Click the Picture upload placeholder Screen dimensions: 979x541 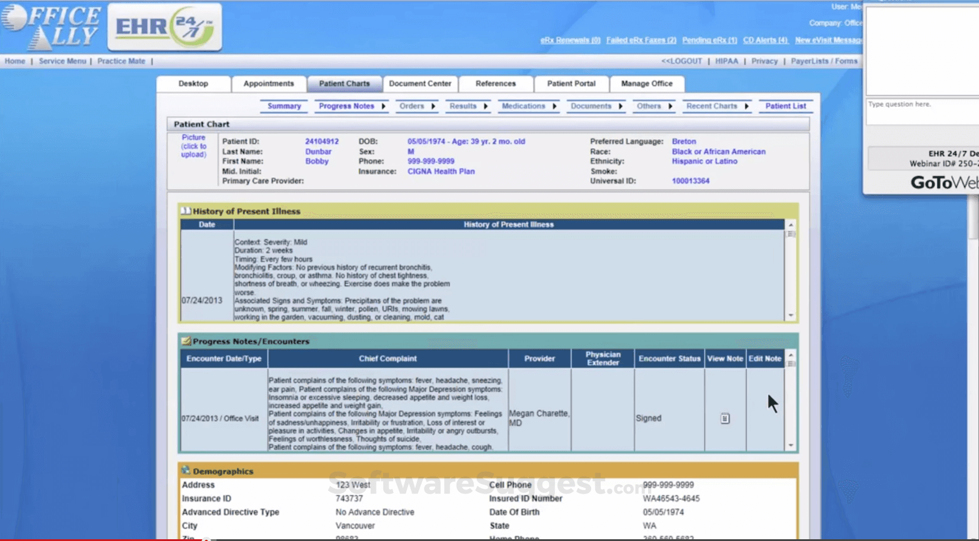click(x=193, y=146)
